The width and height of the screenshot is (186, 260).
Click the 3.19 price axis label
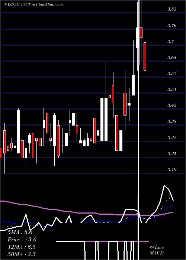pos(172,170)
